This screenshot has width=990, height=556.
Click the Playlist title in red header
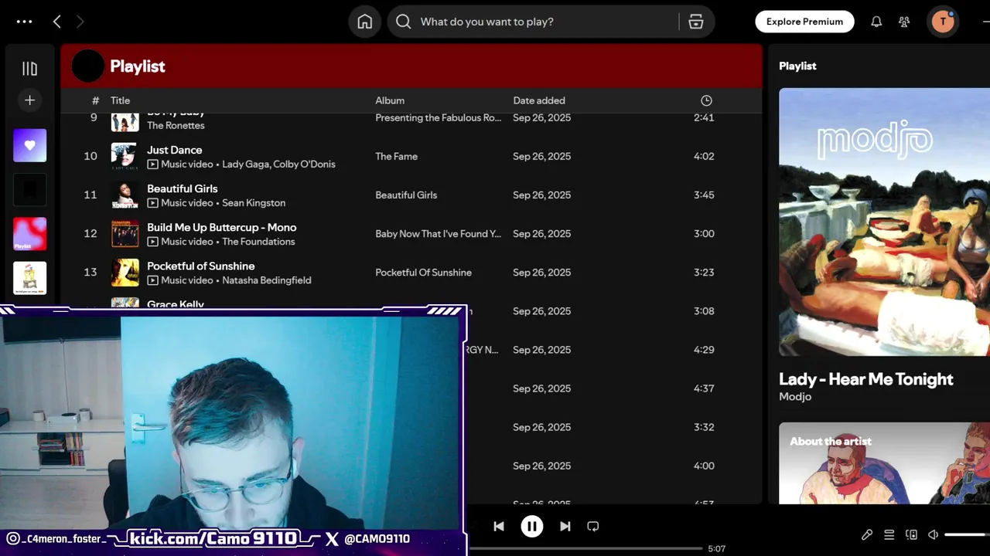click(138, 66)
